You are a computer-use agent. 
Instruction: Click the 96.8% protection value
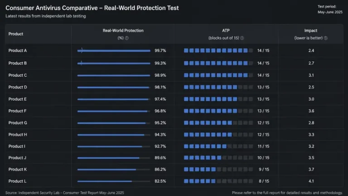click(160, 111)
